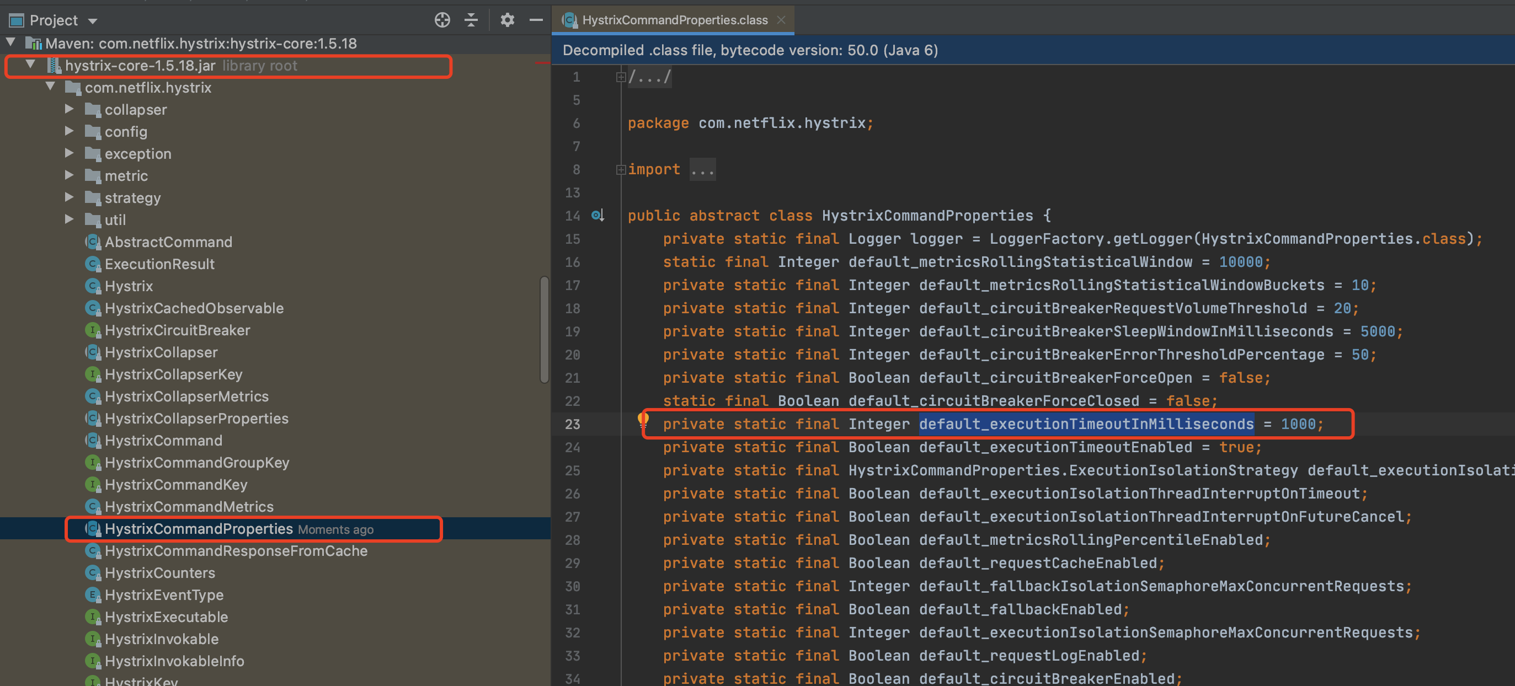This screenshot has height=686, width=1515.
Task: Click the intention light bulb on line 23
Action: (643, 420)
